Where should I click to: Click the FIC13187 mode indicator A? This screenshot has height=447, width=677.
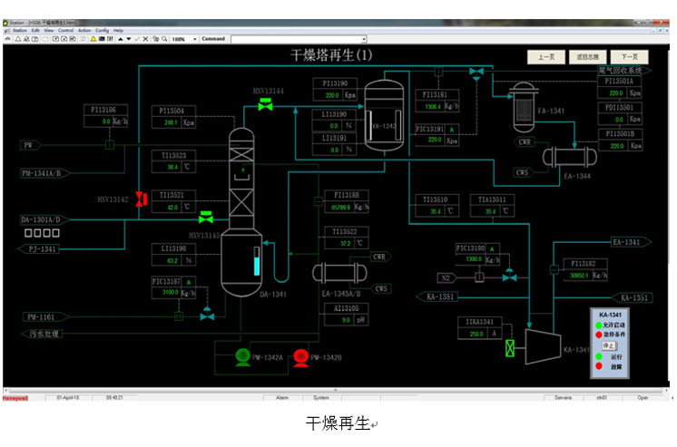pyautogui.click(x=188, y=282)
